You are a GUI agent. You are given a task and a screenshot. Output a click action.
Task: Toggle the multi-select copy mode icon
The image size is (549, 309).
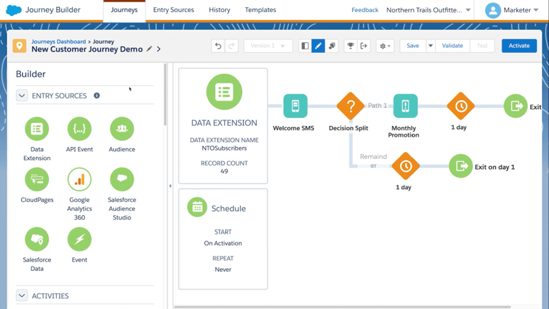[332, 46]
